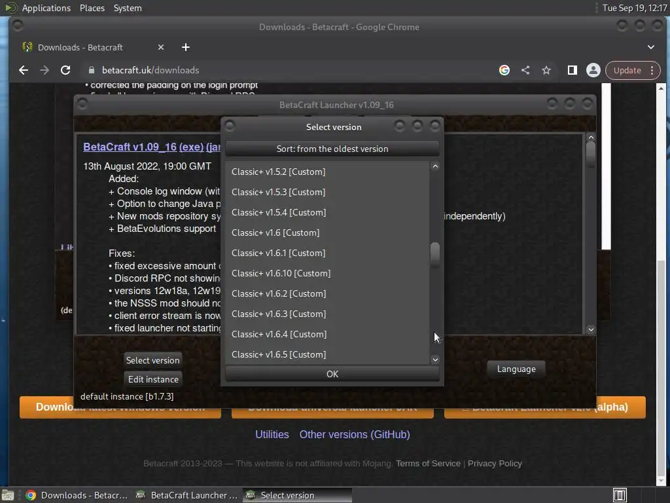Click version list scroll up arrow
This screenshot has height=503, width=670.
(435, 166)
